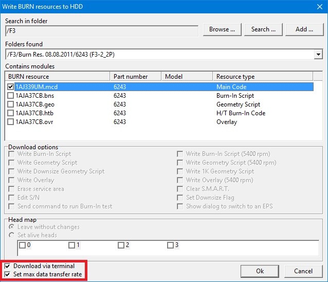Cancel the Write BURN resources dialog
Screen dimensions: 328x282
pos(303,271)
